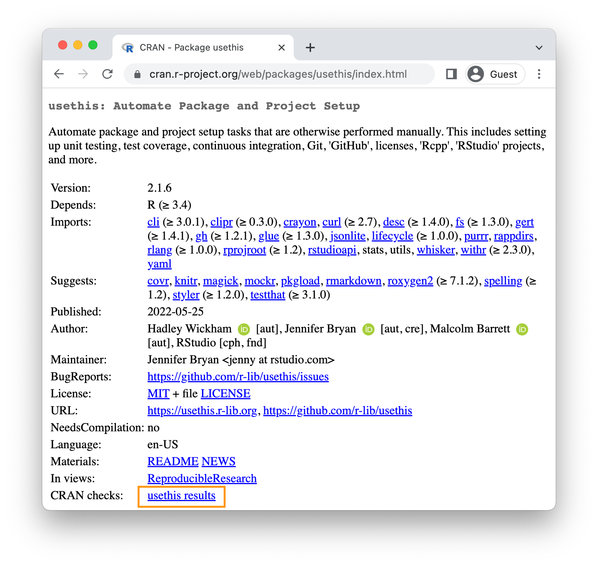Open the mockr package link
The image size is (598, 566).
(x=260, y=281)
